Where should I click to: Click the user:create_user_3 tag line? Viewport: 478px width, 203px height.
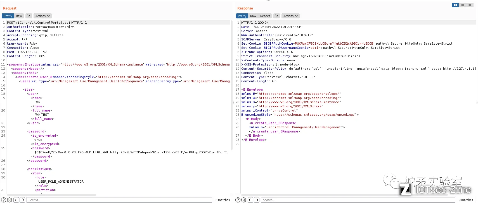coord(98,77)
